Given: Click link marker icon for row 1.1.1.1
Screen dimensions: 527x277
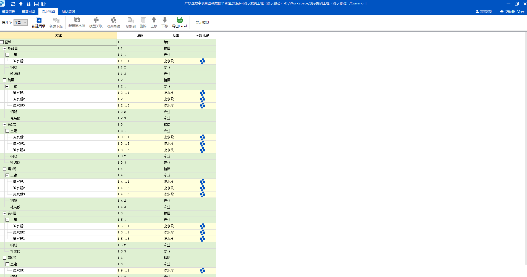Looking at the screenshot, I should pos(203,61).
